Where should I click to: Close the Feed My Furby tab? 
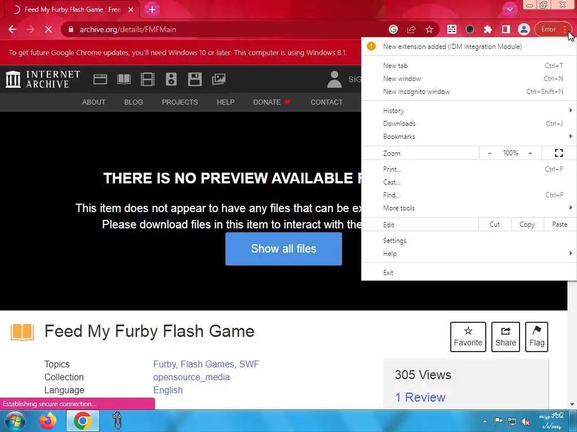point(131,10)
